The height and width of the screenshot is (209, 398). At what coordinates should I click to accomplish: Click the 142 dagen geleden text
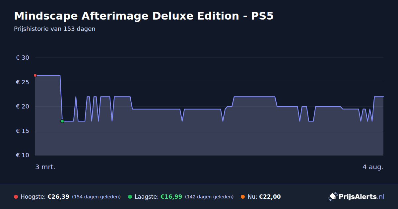tap(209, 197)
